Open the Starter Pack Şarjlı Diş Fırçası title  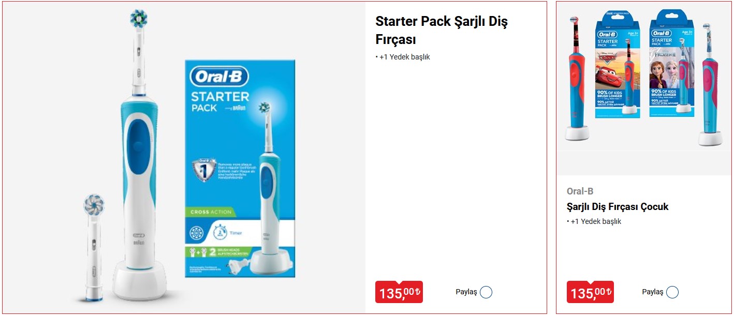(x=442, y=31)
